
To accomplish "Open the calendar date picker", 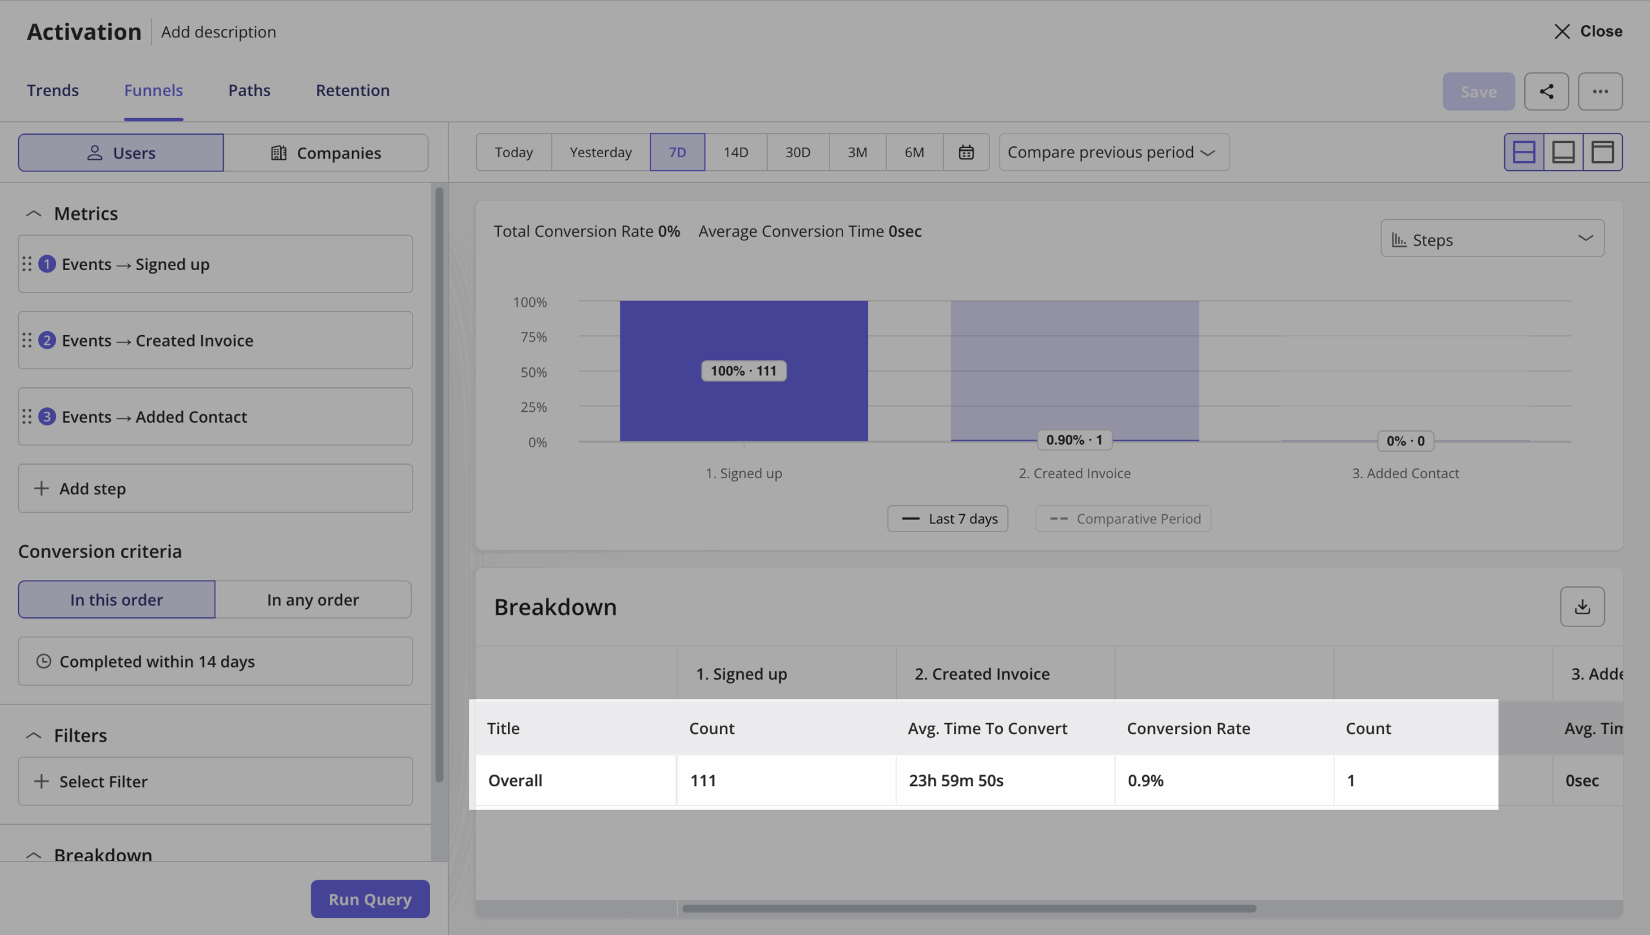I will (x=966, y=152).
